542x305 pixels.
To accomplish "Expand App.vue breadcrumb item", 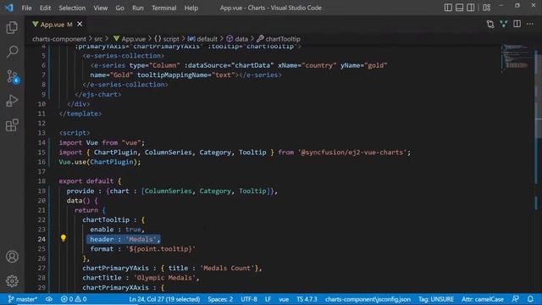I will (130, 39).
